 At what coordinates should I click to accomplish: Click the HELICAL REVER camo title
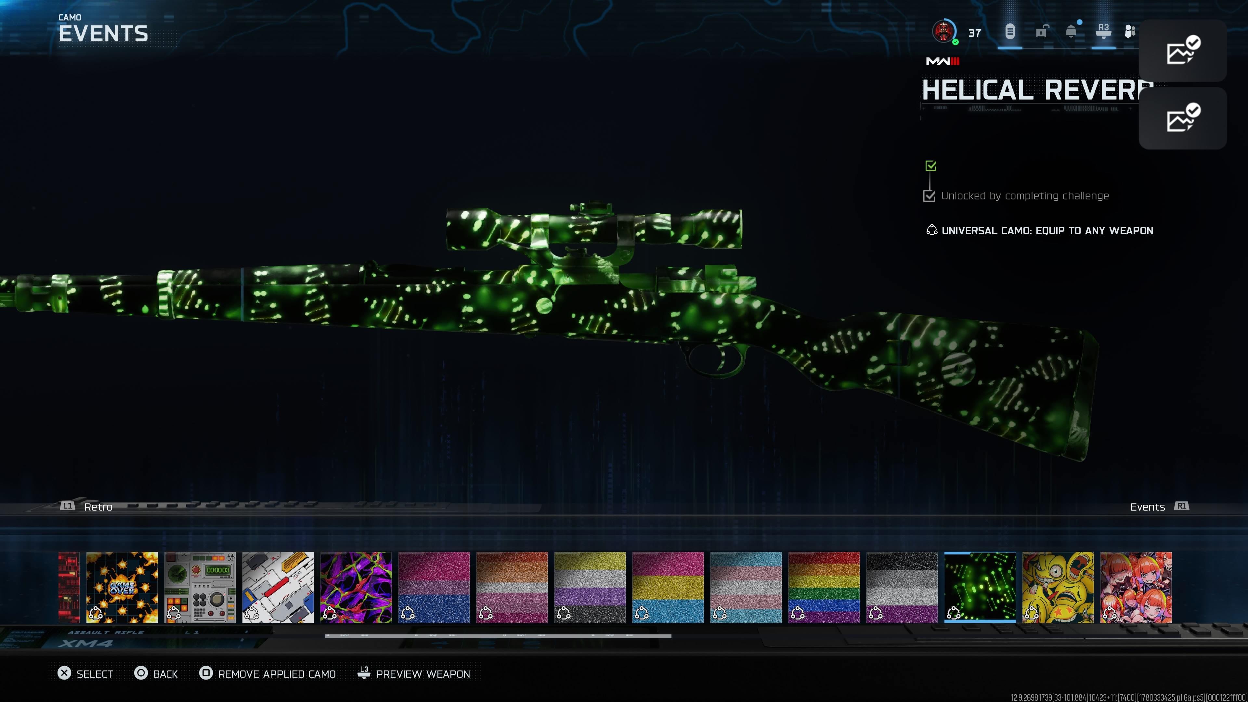coord(1038,90)
